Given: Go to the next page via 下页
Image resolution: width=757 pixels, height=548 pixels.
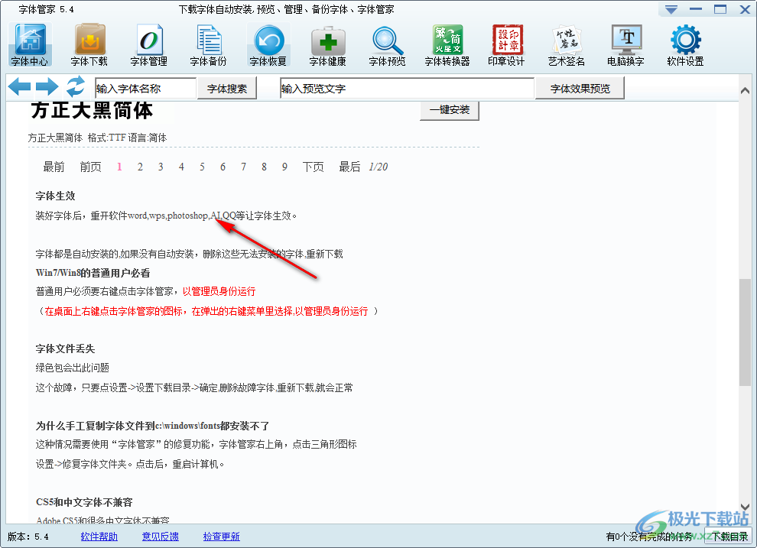Looking at the screenshot, I should pos(314,167).
